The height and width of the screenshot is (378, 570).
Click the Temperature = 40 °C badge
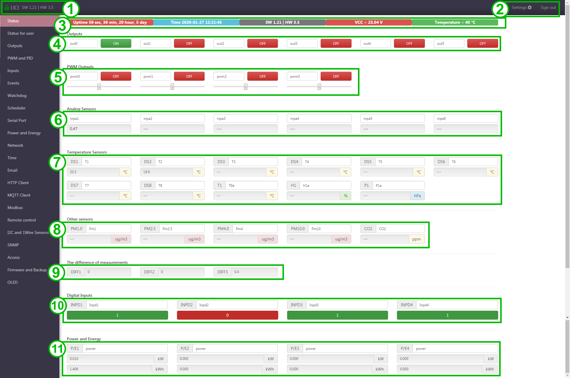click(x=455, y=22)
